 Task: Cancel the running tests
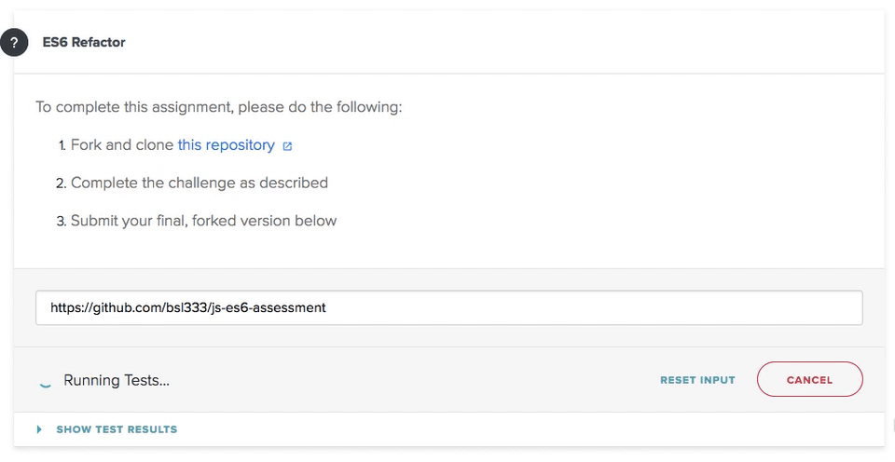809,379
